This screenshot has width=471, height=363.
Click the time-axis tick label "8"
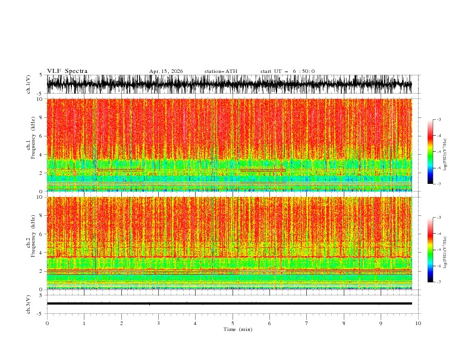click(x=344, y=323)
